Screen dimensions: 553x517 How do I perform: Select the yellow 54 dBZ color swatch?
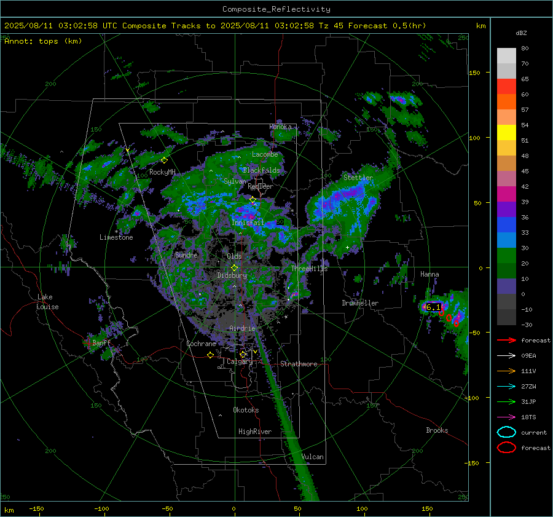[506, 132]
